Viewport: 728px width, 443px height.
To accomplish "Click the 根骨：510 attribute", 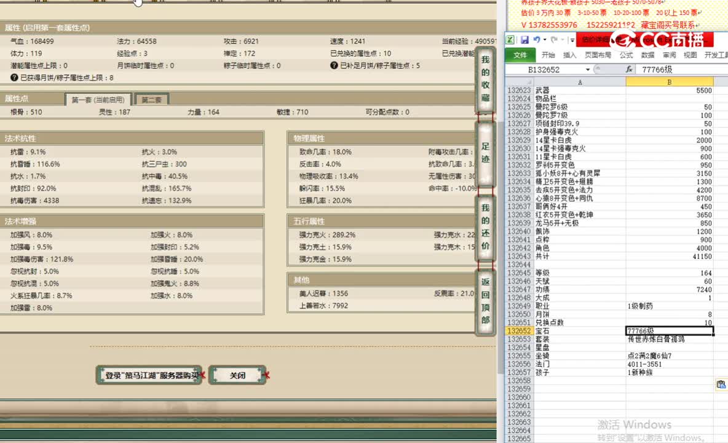I will click(x=26, y=112).
